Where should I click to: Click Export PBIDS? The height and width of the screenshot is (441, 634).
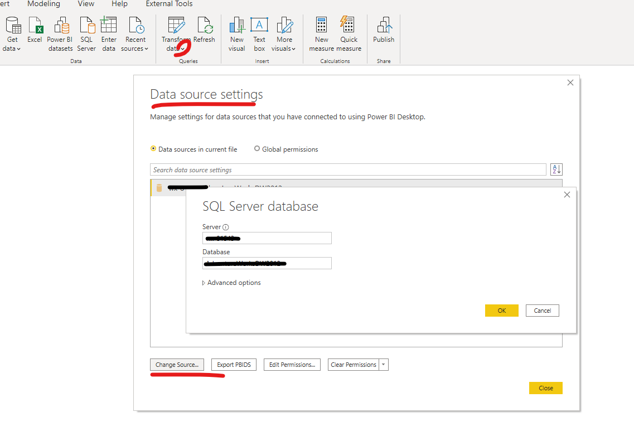pyautogui.click(x=234, y=365)
